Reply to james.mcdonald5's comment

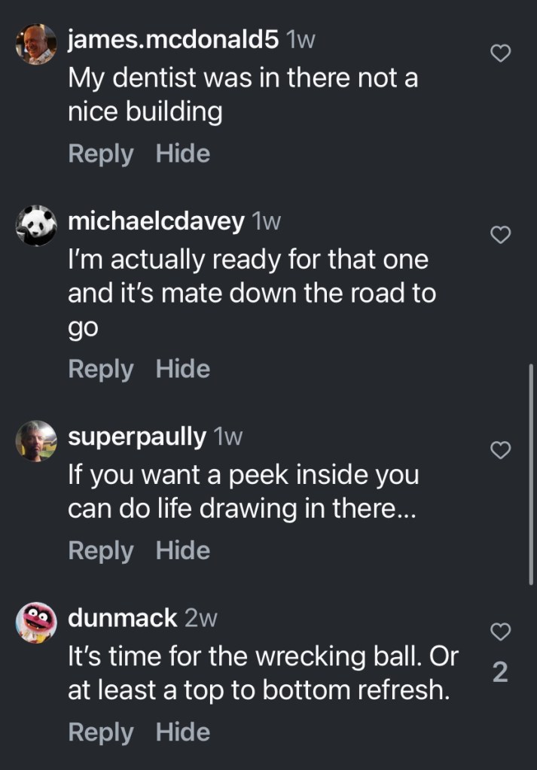pyautogui.click(x=100, y=154)
